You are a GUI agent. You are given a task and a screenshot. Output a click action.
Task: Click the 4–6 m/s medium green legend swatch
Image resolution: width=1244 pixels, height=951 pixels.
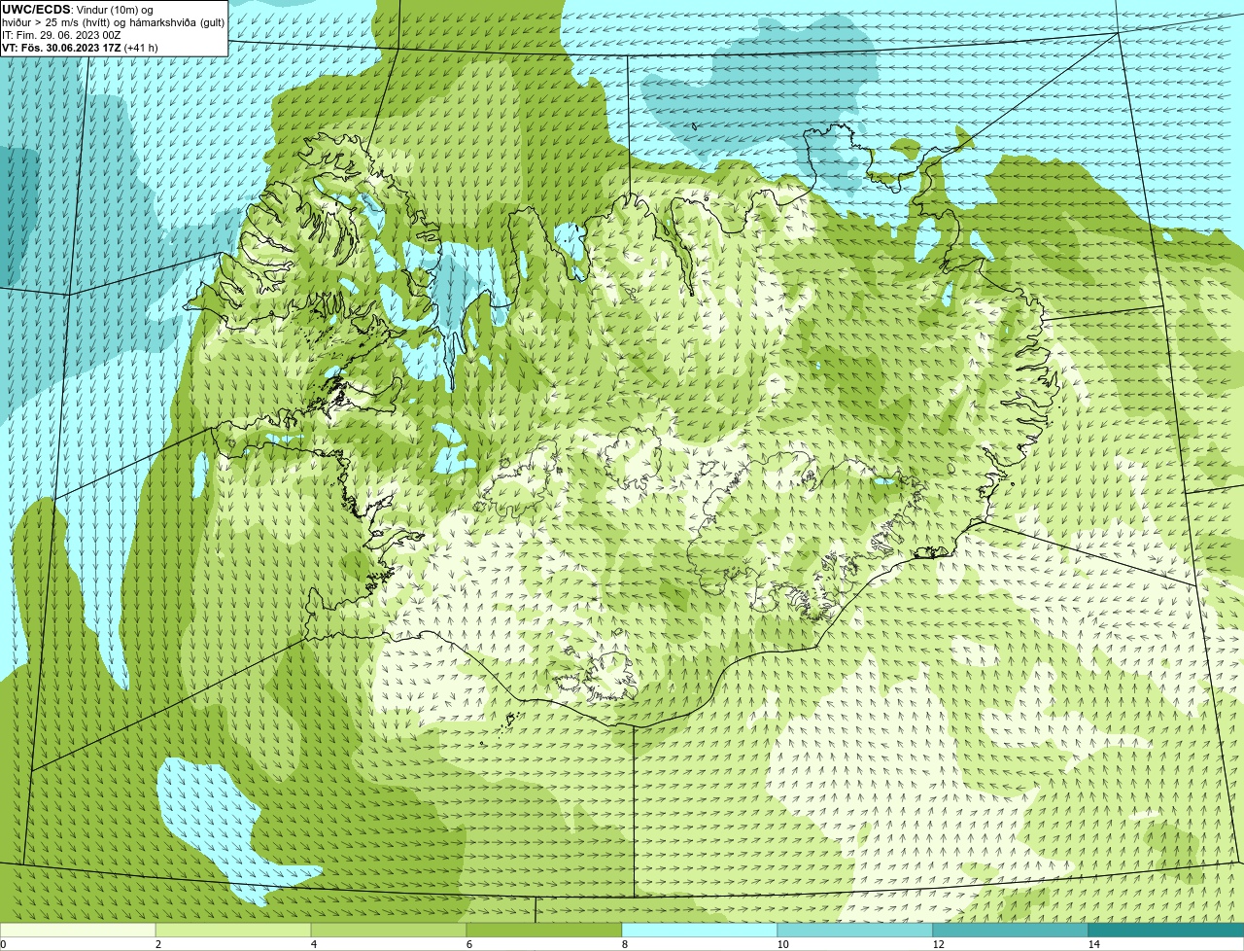(x=389, y=930)
